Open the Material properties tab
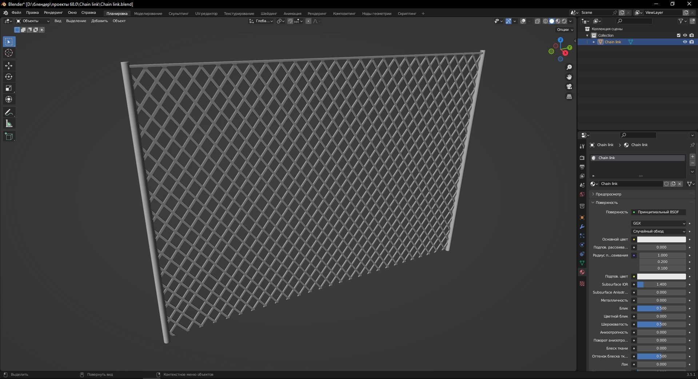The width and height of the screenshot is (698, 379). pyautogui.click(x=582, y=272)
